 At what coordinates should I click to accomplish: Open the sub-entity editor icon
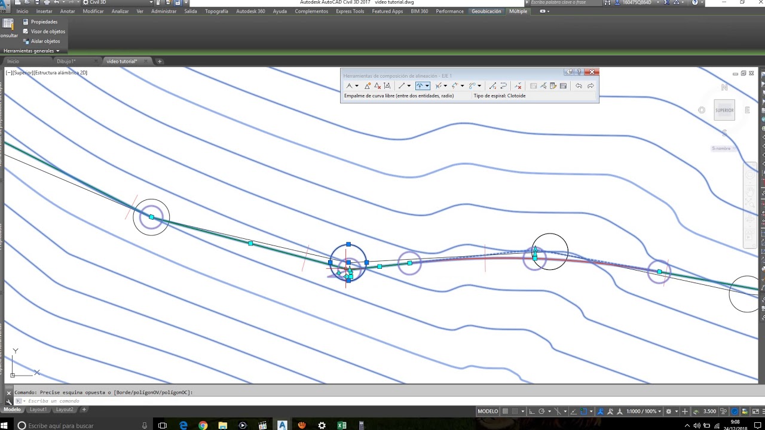click(553, 86)
